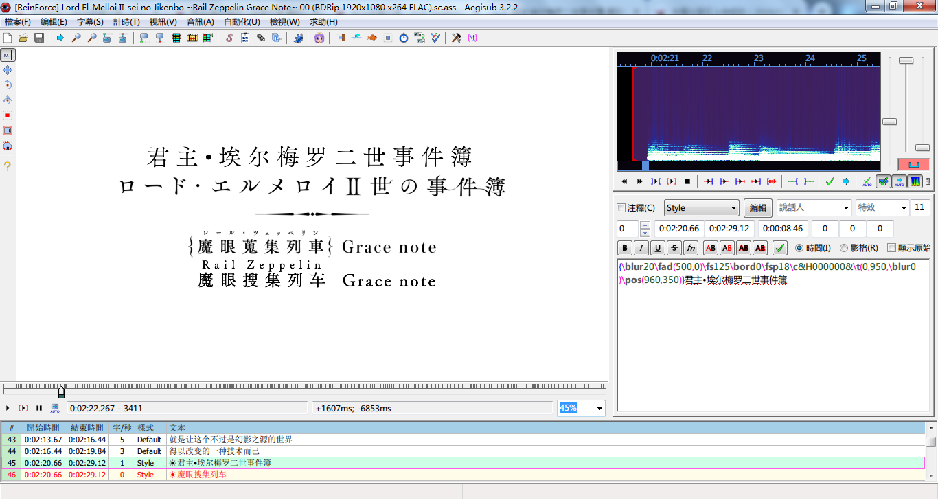Apply bold with the B button
Viewport: 938px width, 500px height.
(x=625, y=248)
